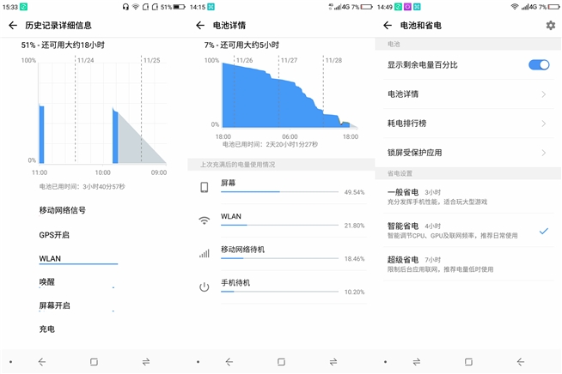
Task: Tap swap arrows in middle screen navigation bar
Action: [x=333, y=362]
